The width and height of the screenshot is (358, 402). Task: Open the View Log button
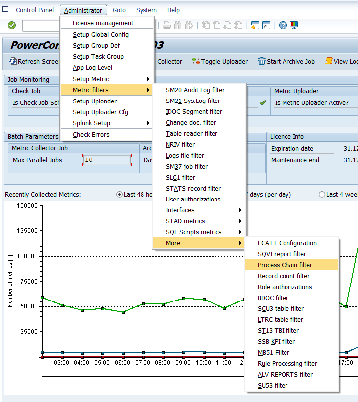[x=341, y=62]
